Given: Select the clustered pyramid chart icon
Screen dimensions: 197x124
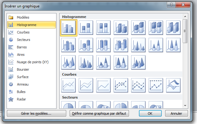Looking at the screenshot, I should (x=86, y=62).
